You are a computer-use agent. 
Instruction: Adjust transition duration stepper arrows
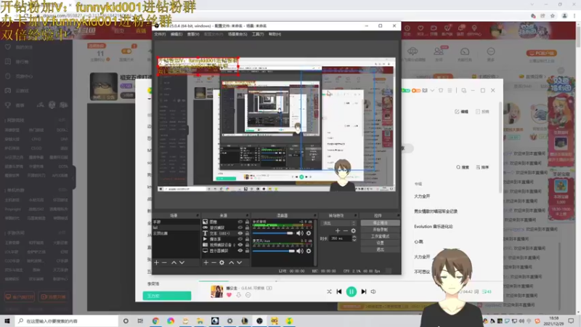tap(354, 238)
